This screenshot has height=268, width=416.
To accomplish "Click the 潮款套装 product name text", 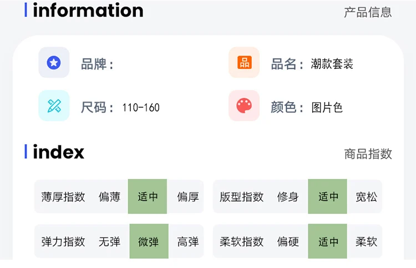I will [332, 64].
